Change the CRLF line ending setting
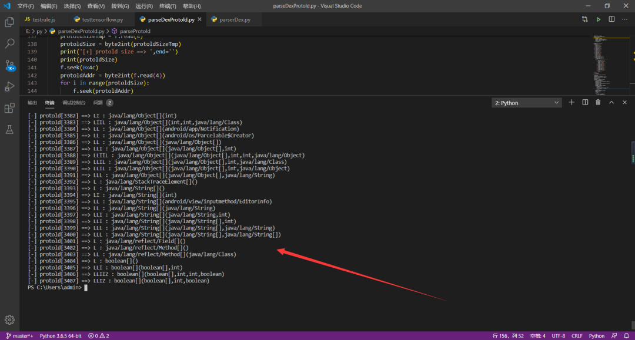The image size is (635, 340). click(577, 336)
